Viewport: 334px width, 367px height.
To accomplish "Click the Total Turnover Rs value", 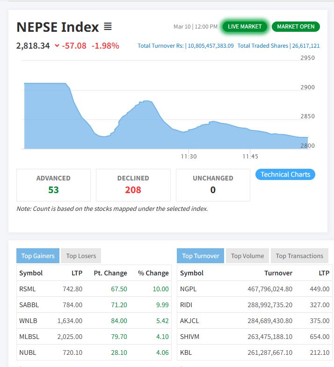I will point(211,46).
